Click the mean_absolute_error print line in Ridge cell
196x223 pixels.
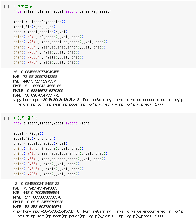(60, 153)
